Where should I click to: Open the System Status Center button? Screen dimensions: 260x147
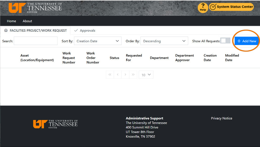click(x=231, y=7)
